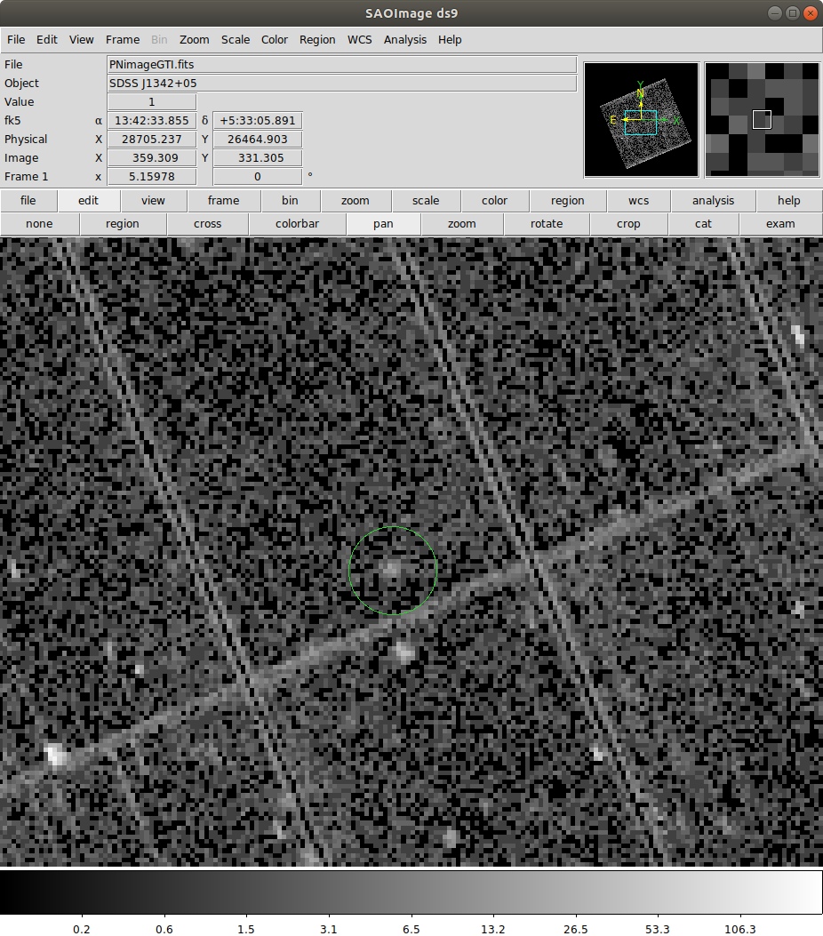The height and width of the screenshot is (936, 823).
Task: Set edit mode to 'pan'
Action: [x=383, y=224]
